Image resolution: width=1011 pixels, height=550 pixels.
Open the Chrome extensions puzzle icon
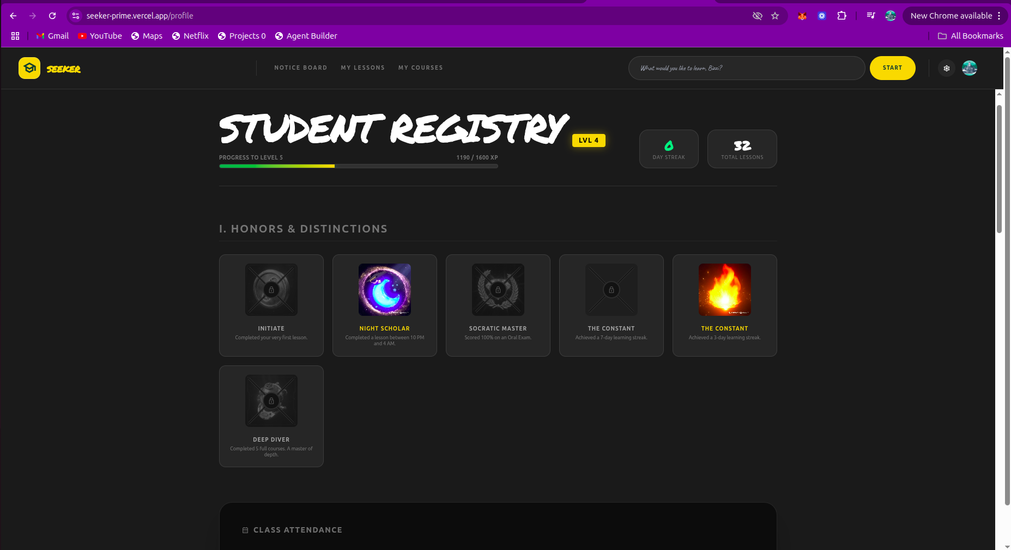pyautogui.click(x=842, y=16)
